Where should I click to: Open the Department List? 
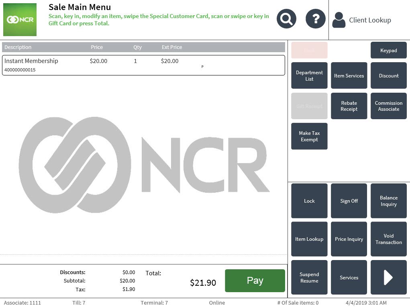pyautogui.click(x=309, y=75)
